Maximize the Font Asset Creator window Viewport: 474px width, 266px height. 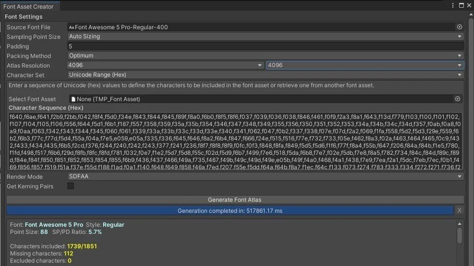462,5
